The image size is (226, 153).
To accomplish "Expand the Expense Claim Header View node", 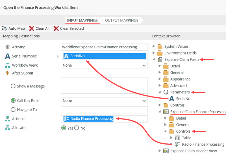I will (x=160, y=151).
